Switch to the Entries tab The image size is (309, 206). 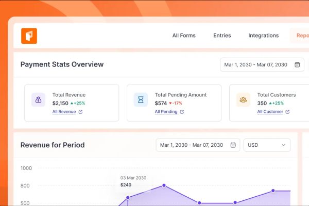click(222, 36)
